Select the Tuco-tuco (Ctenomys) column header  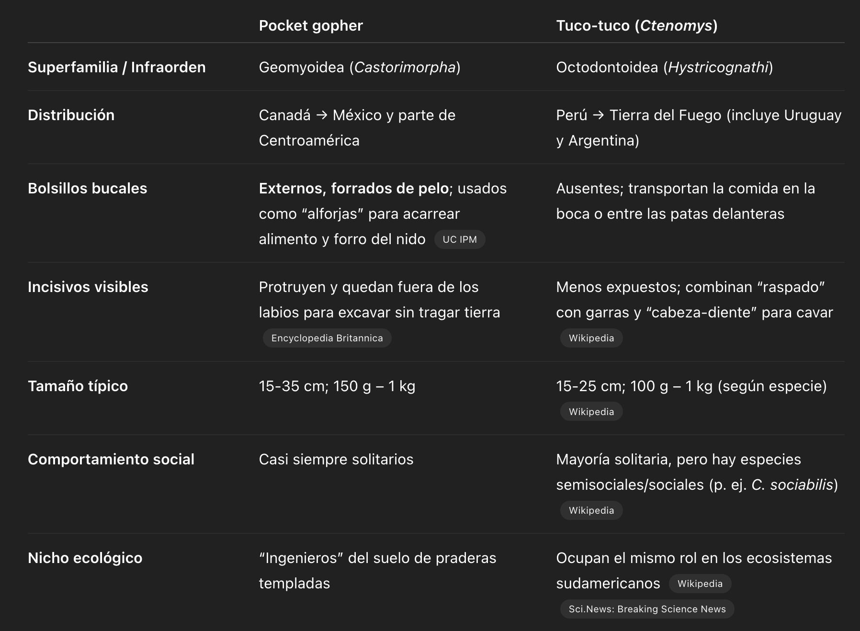point(637,25)
